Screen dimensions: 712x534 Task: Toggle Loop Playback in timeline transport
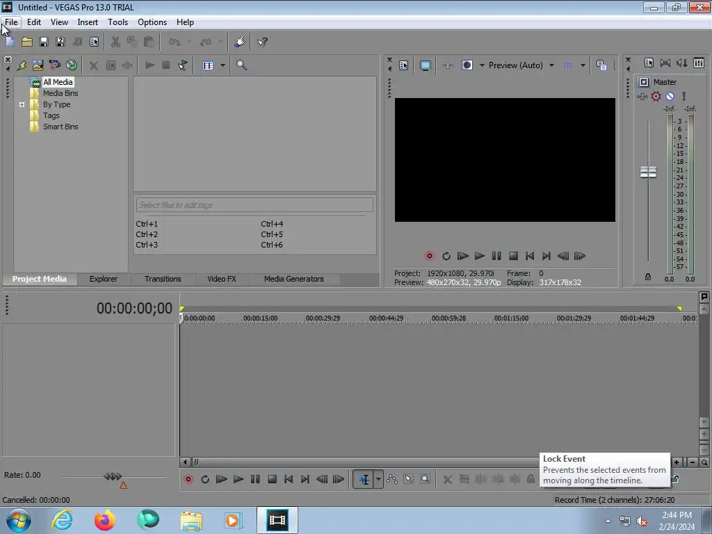[x=205, y=479]
